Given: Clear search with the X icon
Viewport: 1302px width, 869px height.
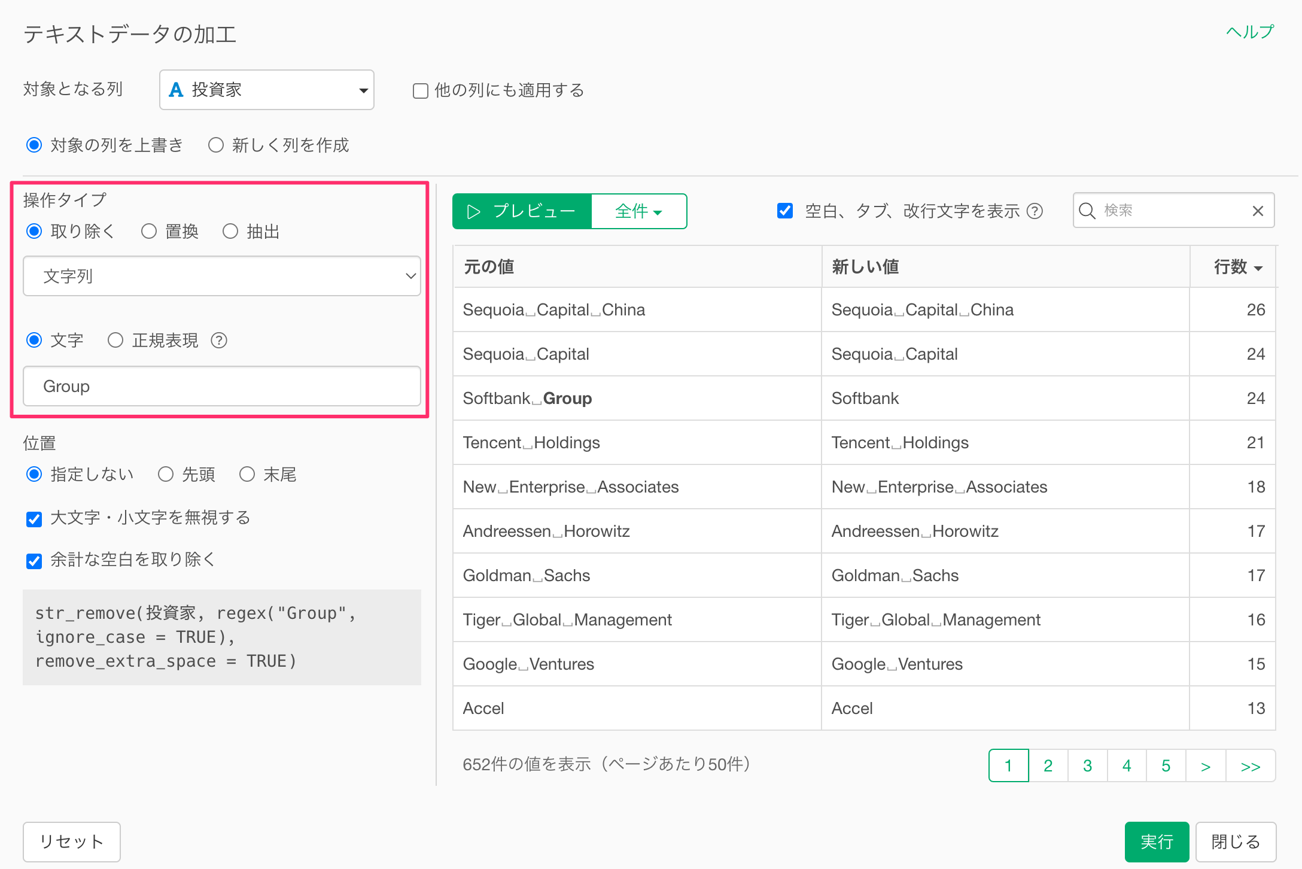Looking at the screenshot, I should pyautogui.click(x=1258, y=211).
